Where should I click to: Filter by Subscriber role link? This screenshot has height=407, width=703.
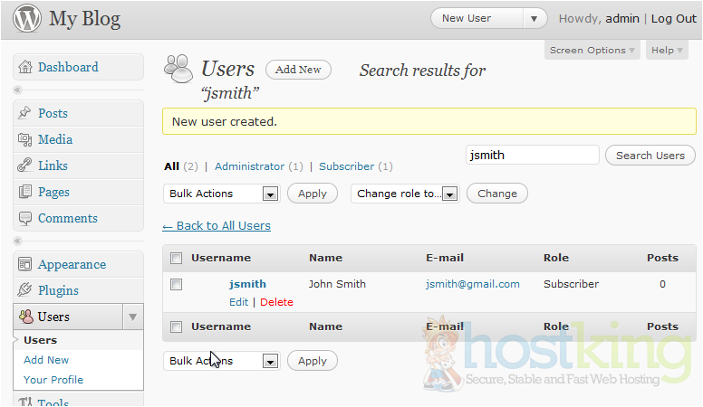[x=346, y=166]
